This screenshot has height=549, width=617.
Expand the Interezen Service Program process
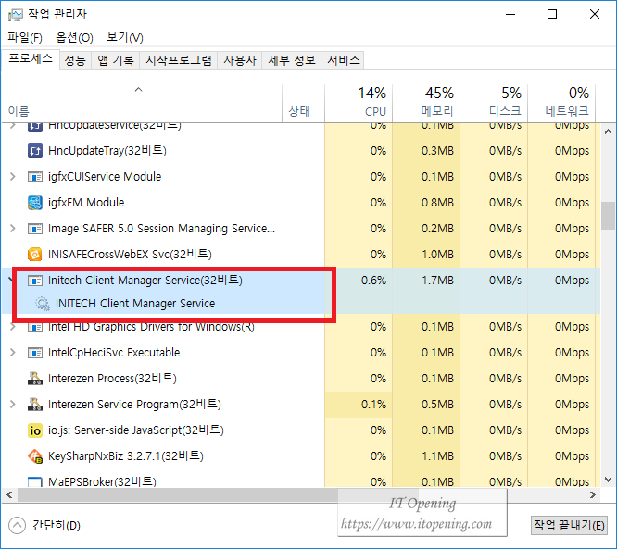(13, 405)
